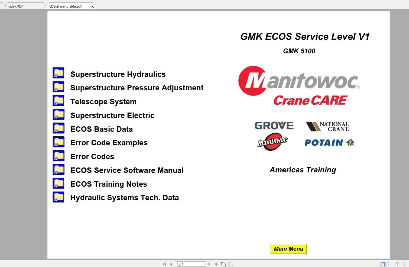
Task: Toggle the two-page view mode
Action: [x=397, y=264]
